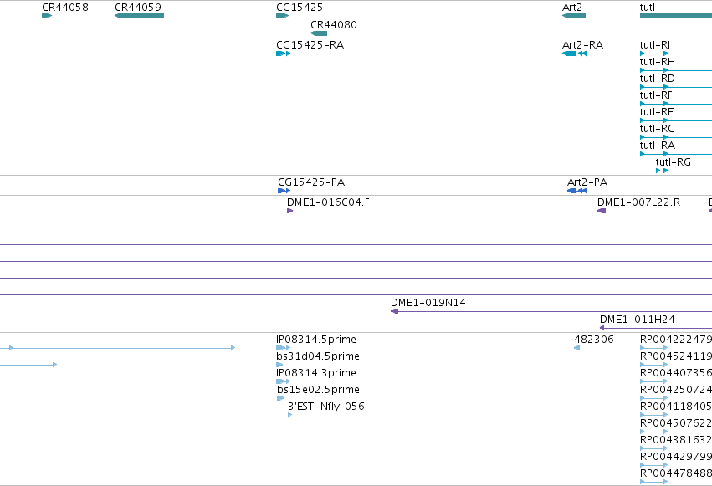712x486 pixels.
Task: Click the arrow glyph under 3'EST-Nfly-056
Action: pos(289,415)
